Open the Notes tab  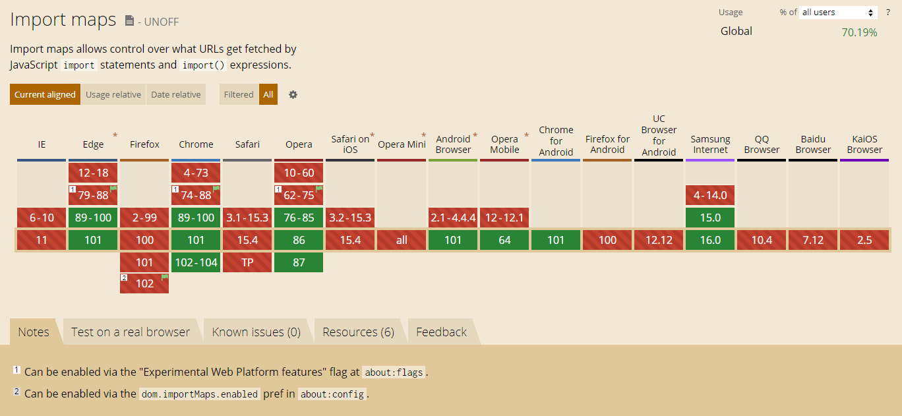tap(34, 332)
